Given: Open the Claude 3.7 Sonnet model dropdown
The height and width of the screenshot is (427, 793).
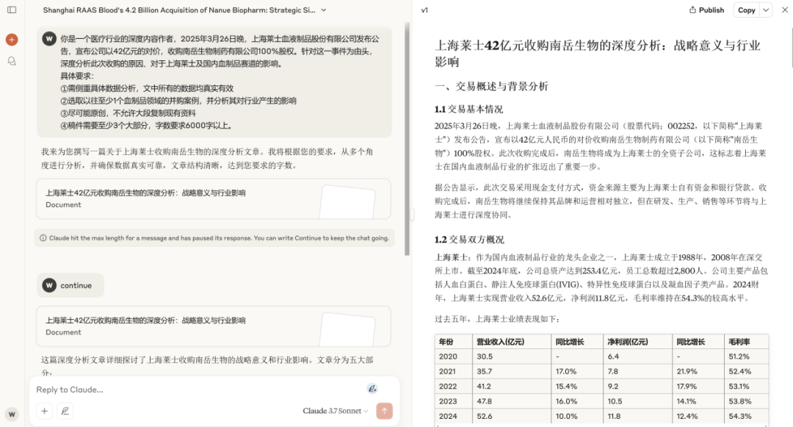Looking at the screenshot, I should 336,411.
